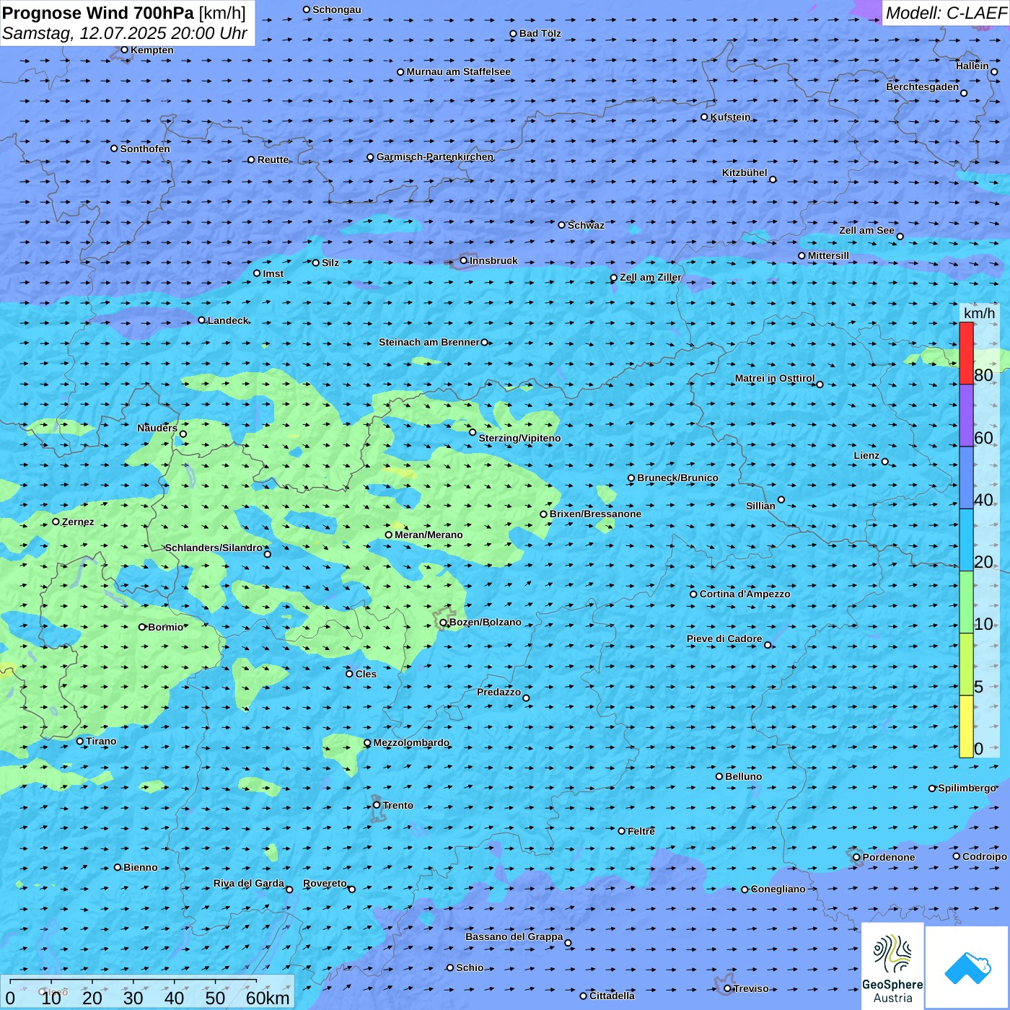Click the Bad Tölz label

[x=540, y=33]
